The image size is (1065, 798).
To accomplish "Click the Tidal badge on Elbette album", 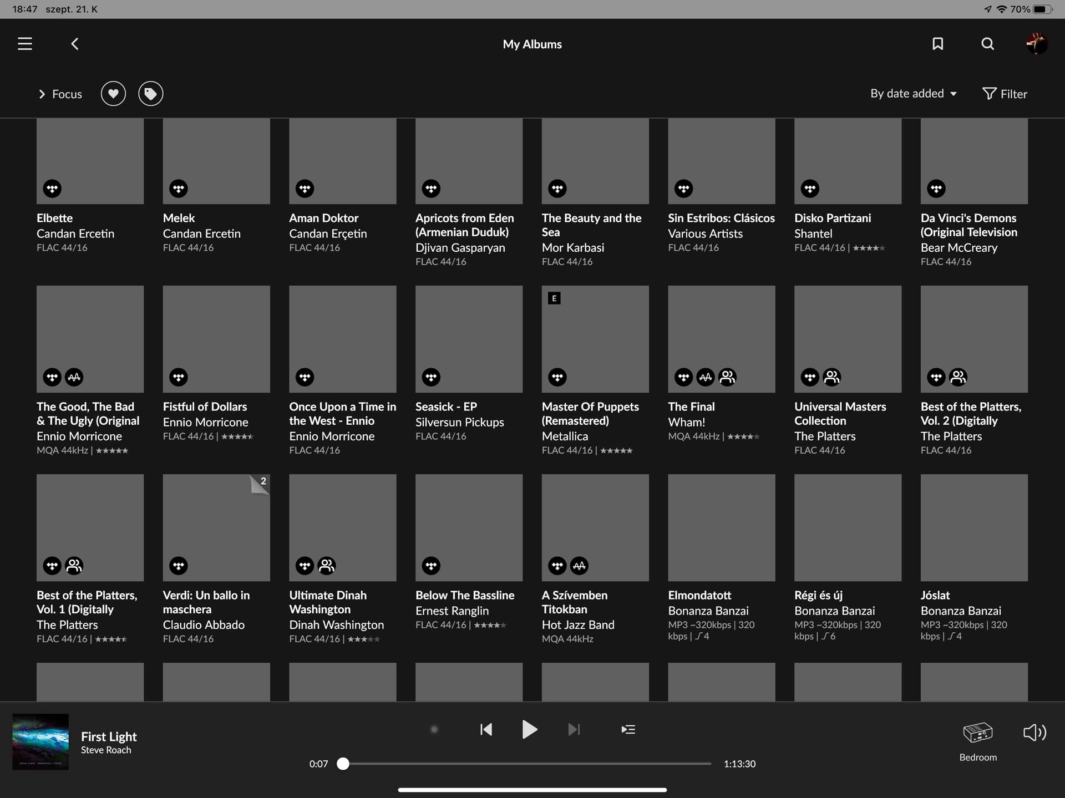I will pyautogui.click(x=52, y=189).
